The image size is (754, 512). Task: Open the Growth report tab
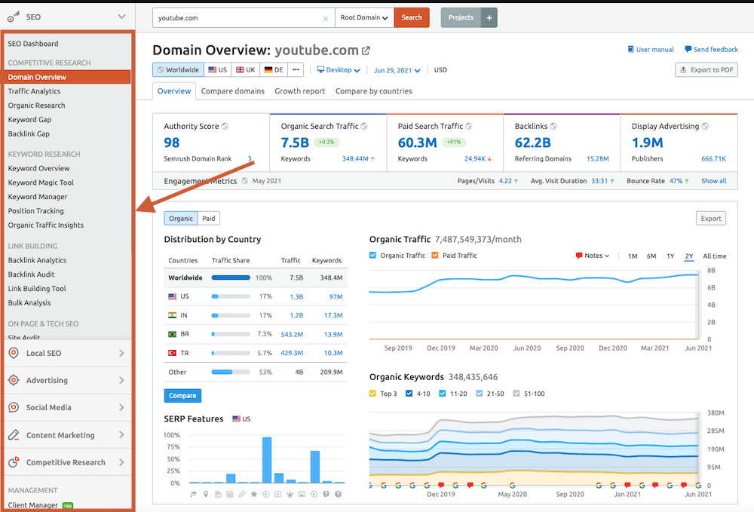pyautogui.click(x=299, y=90)
